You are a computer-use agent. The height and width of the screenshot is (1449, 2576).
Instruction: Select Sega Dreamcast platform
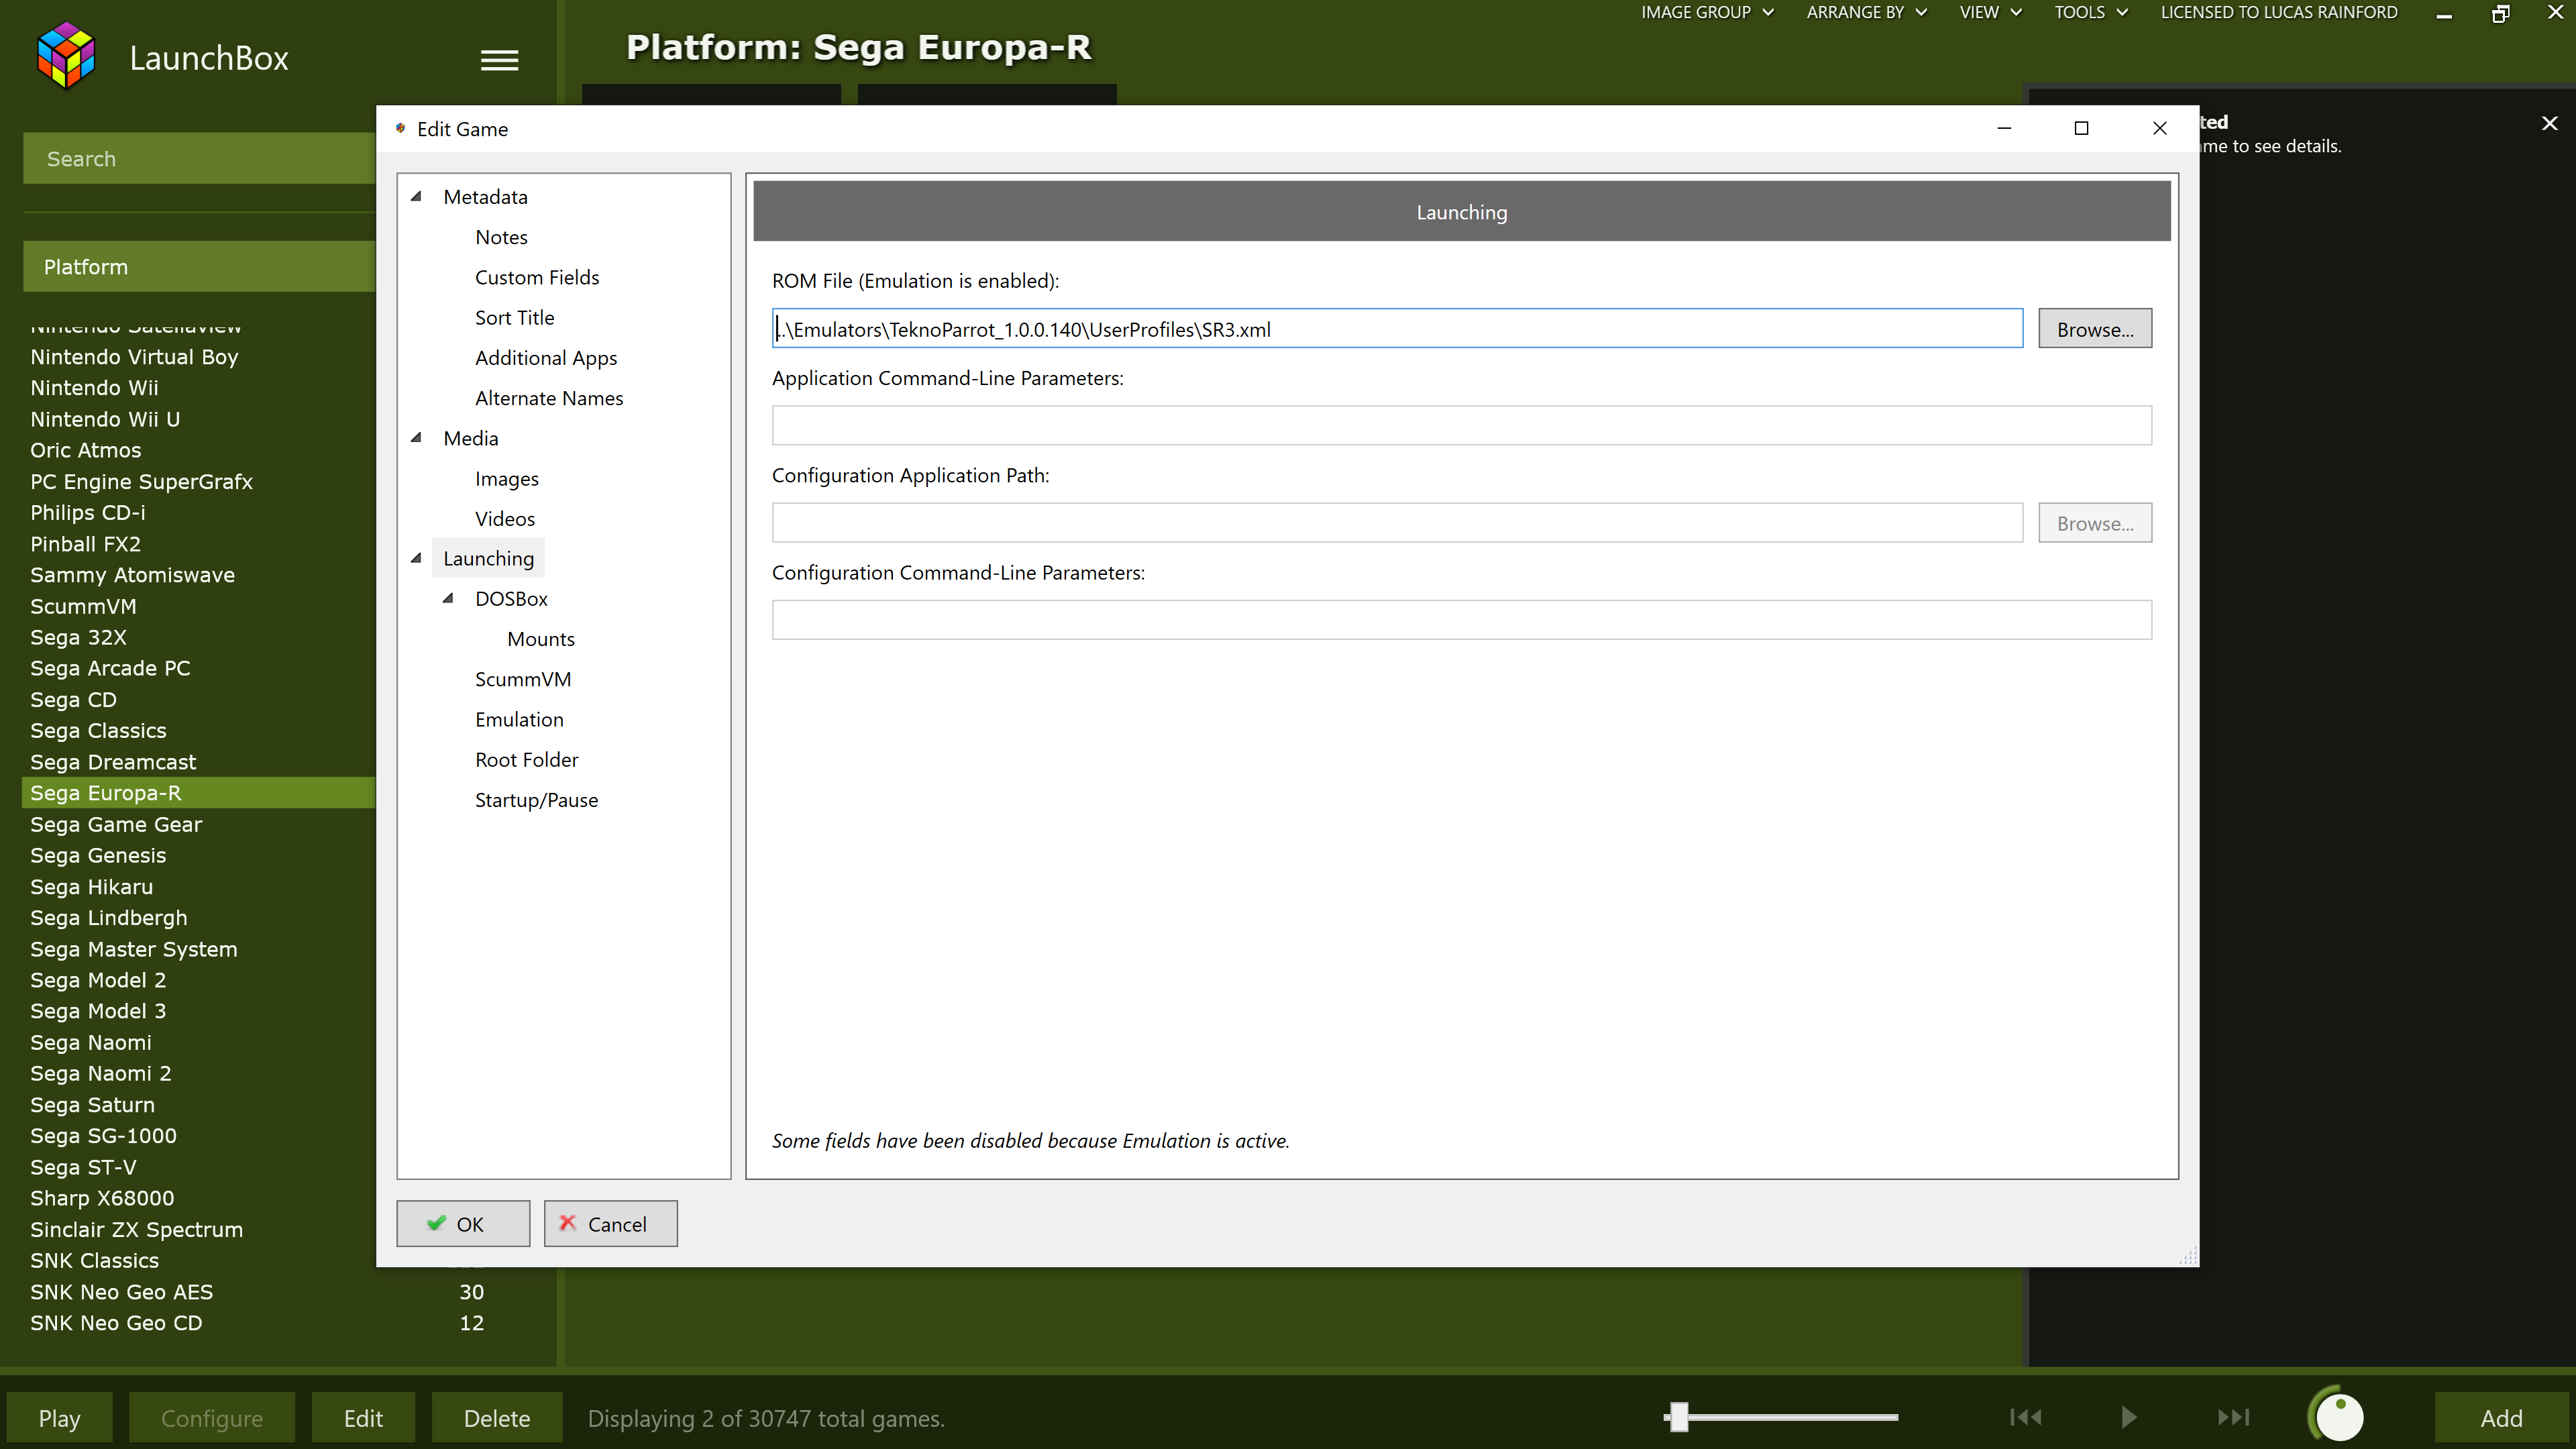tap(113, 762)
